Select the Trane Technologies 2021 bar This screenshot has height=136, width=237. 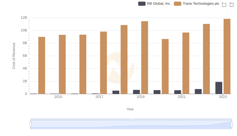186,63
